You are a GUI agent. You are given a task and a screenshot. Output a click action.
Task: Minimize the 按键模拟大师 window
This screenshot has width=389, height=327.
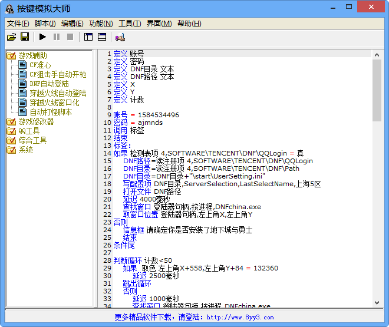(333, 7)
